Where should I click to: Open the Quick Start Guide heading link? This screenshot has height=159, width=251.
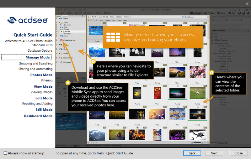tap(33, 35)
